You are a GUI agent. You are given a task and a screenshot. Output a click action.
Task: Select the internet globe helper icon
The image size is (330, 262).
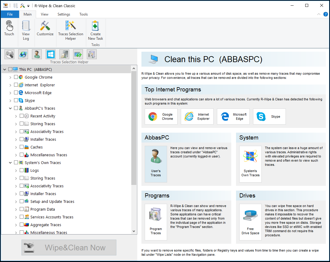[x=23, y=54]
